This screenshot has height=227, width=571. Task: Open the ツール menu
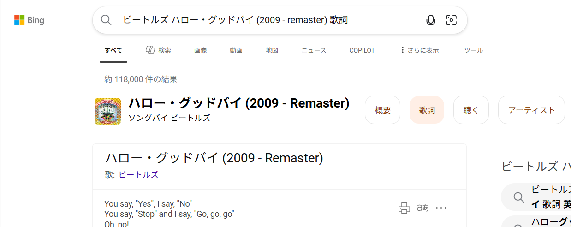click(474, 50)
